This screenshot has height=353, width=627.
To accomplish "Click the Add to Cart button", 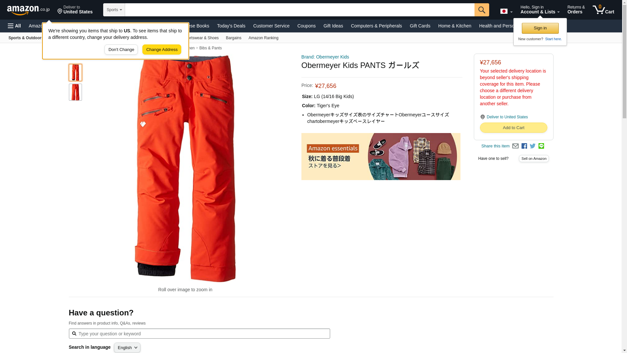I will pyautogui.click(x=513, y=128).
